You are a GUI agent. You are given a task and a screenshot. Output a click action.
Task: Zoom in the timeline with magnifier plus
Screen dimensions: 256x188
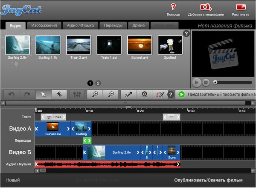click(95, 94)
